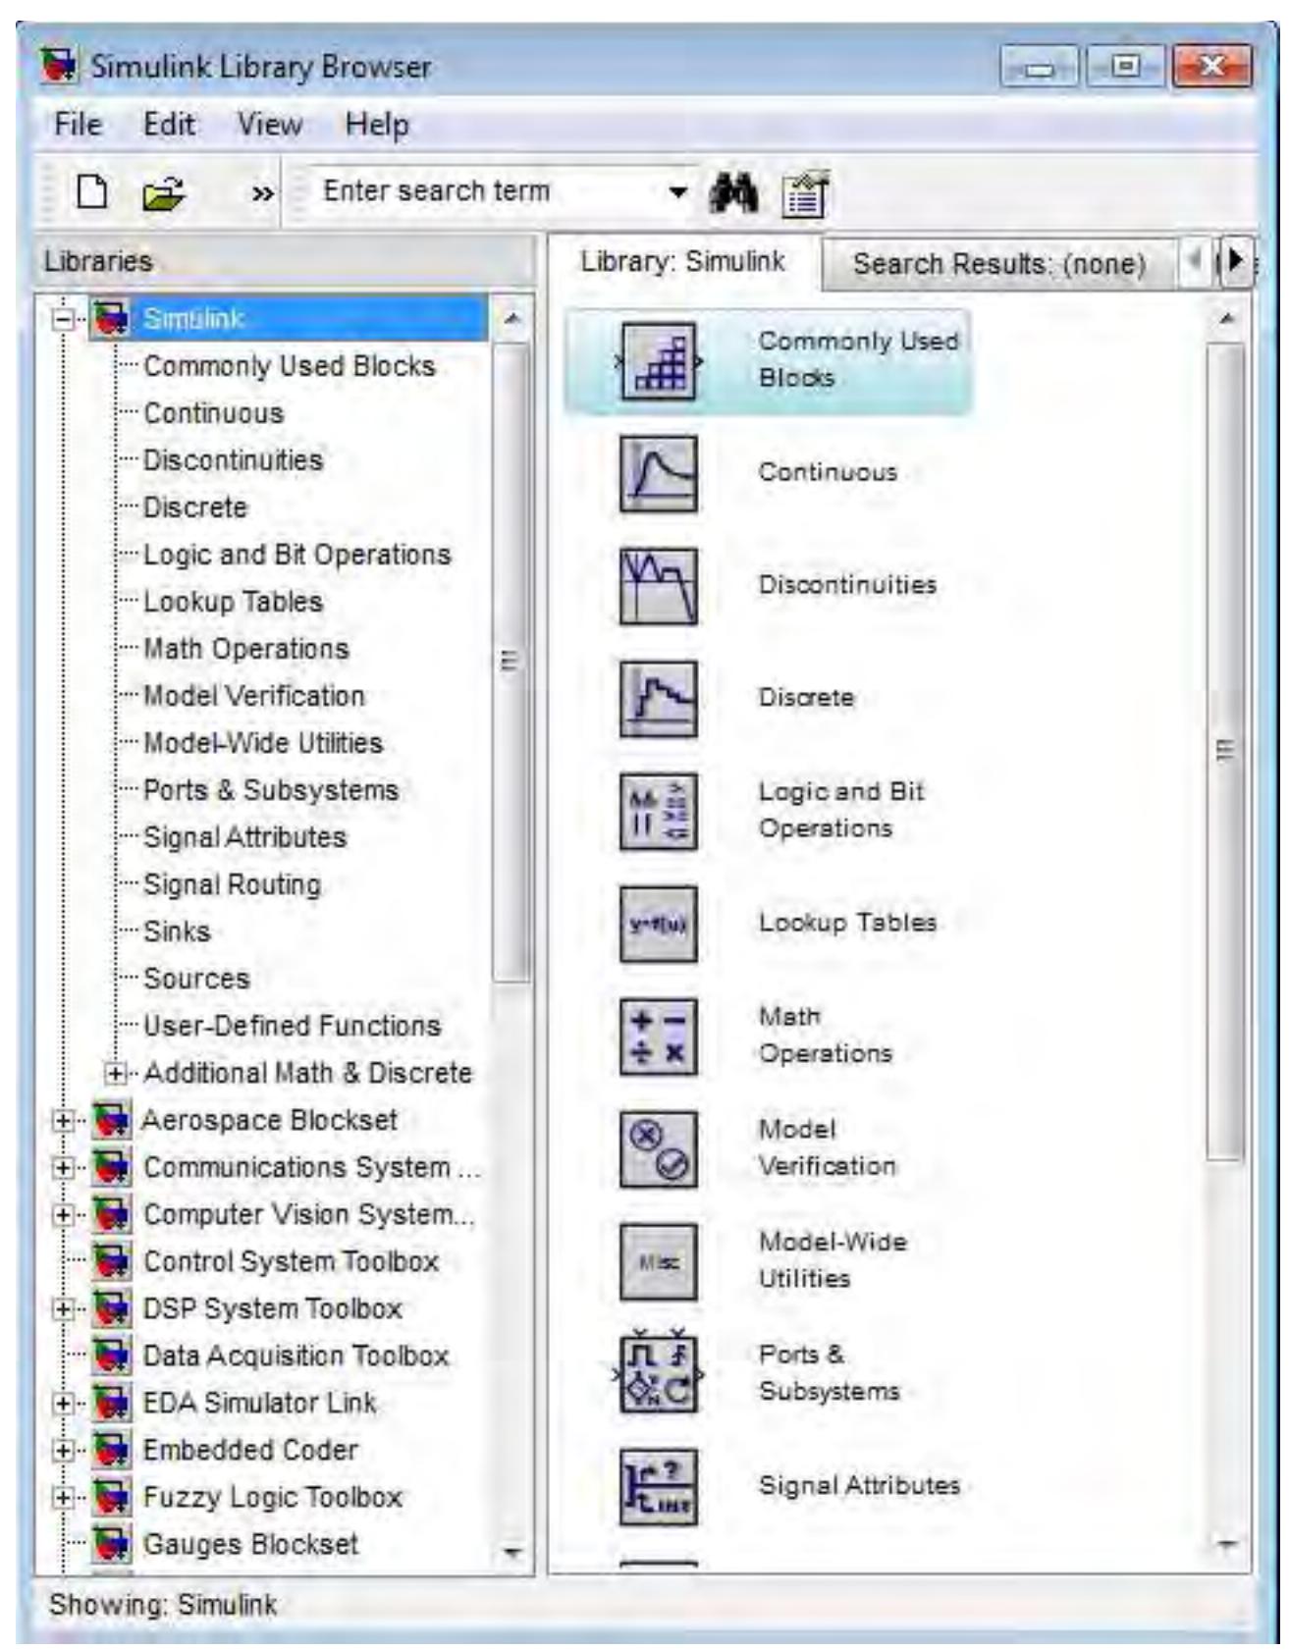Click the library pane down scroll arrow
This screenshot has width=1290, height=1650.
pos(1225,1545)
